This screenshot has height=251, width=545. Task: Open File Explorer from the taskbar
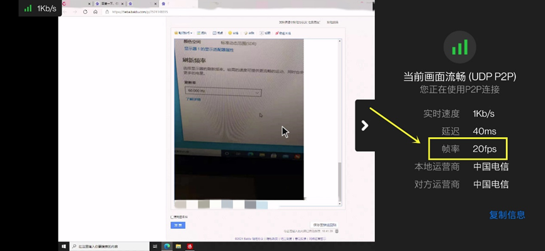[178, 247]
